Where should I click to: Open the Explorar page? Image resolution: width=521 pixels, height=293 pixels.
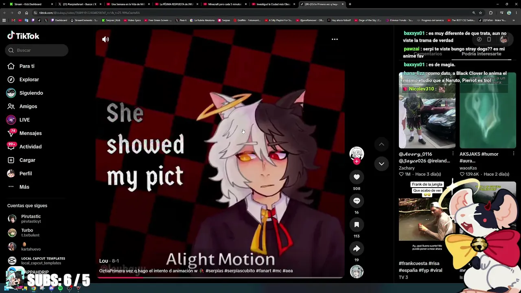(29, 79)
